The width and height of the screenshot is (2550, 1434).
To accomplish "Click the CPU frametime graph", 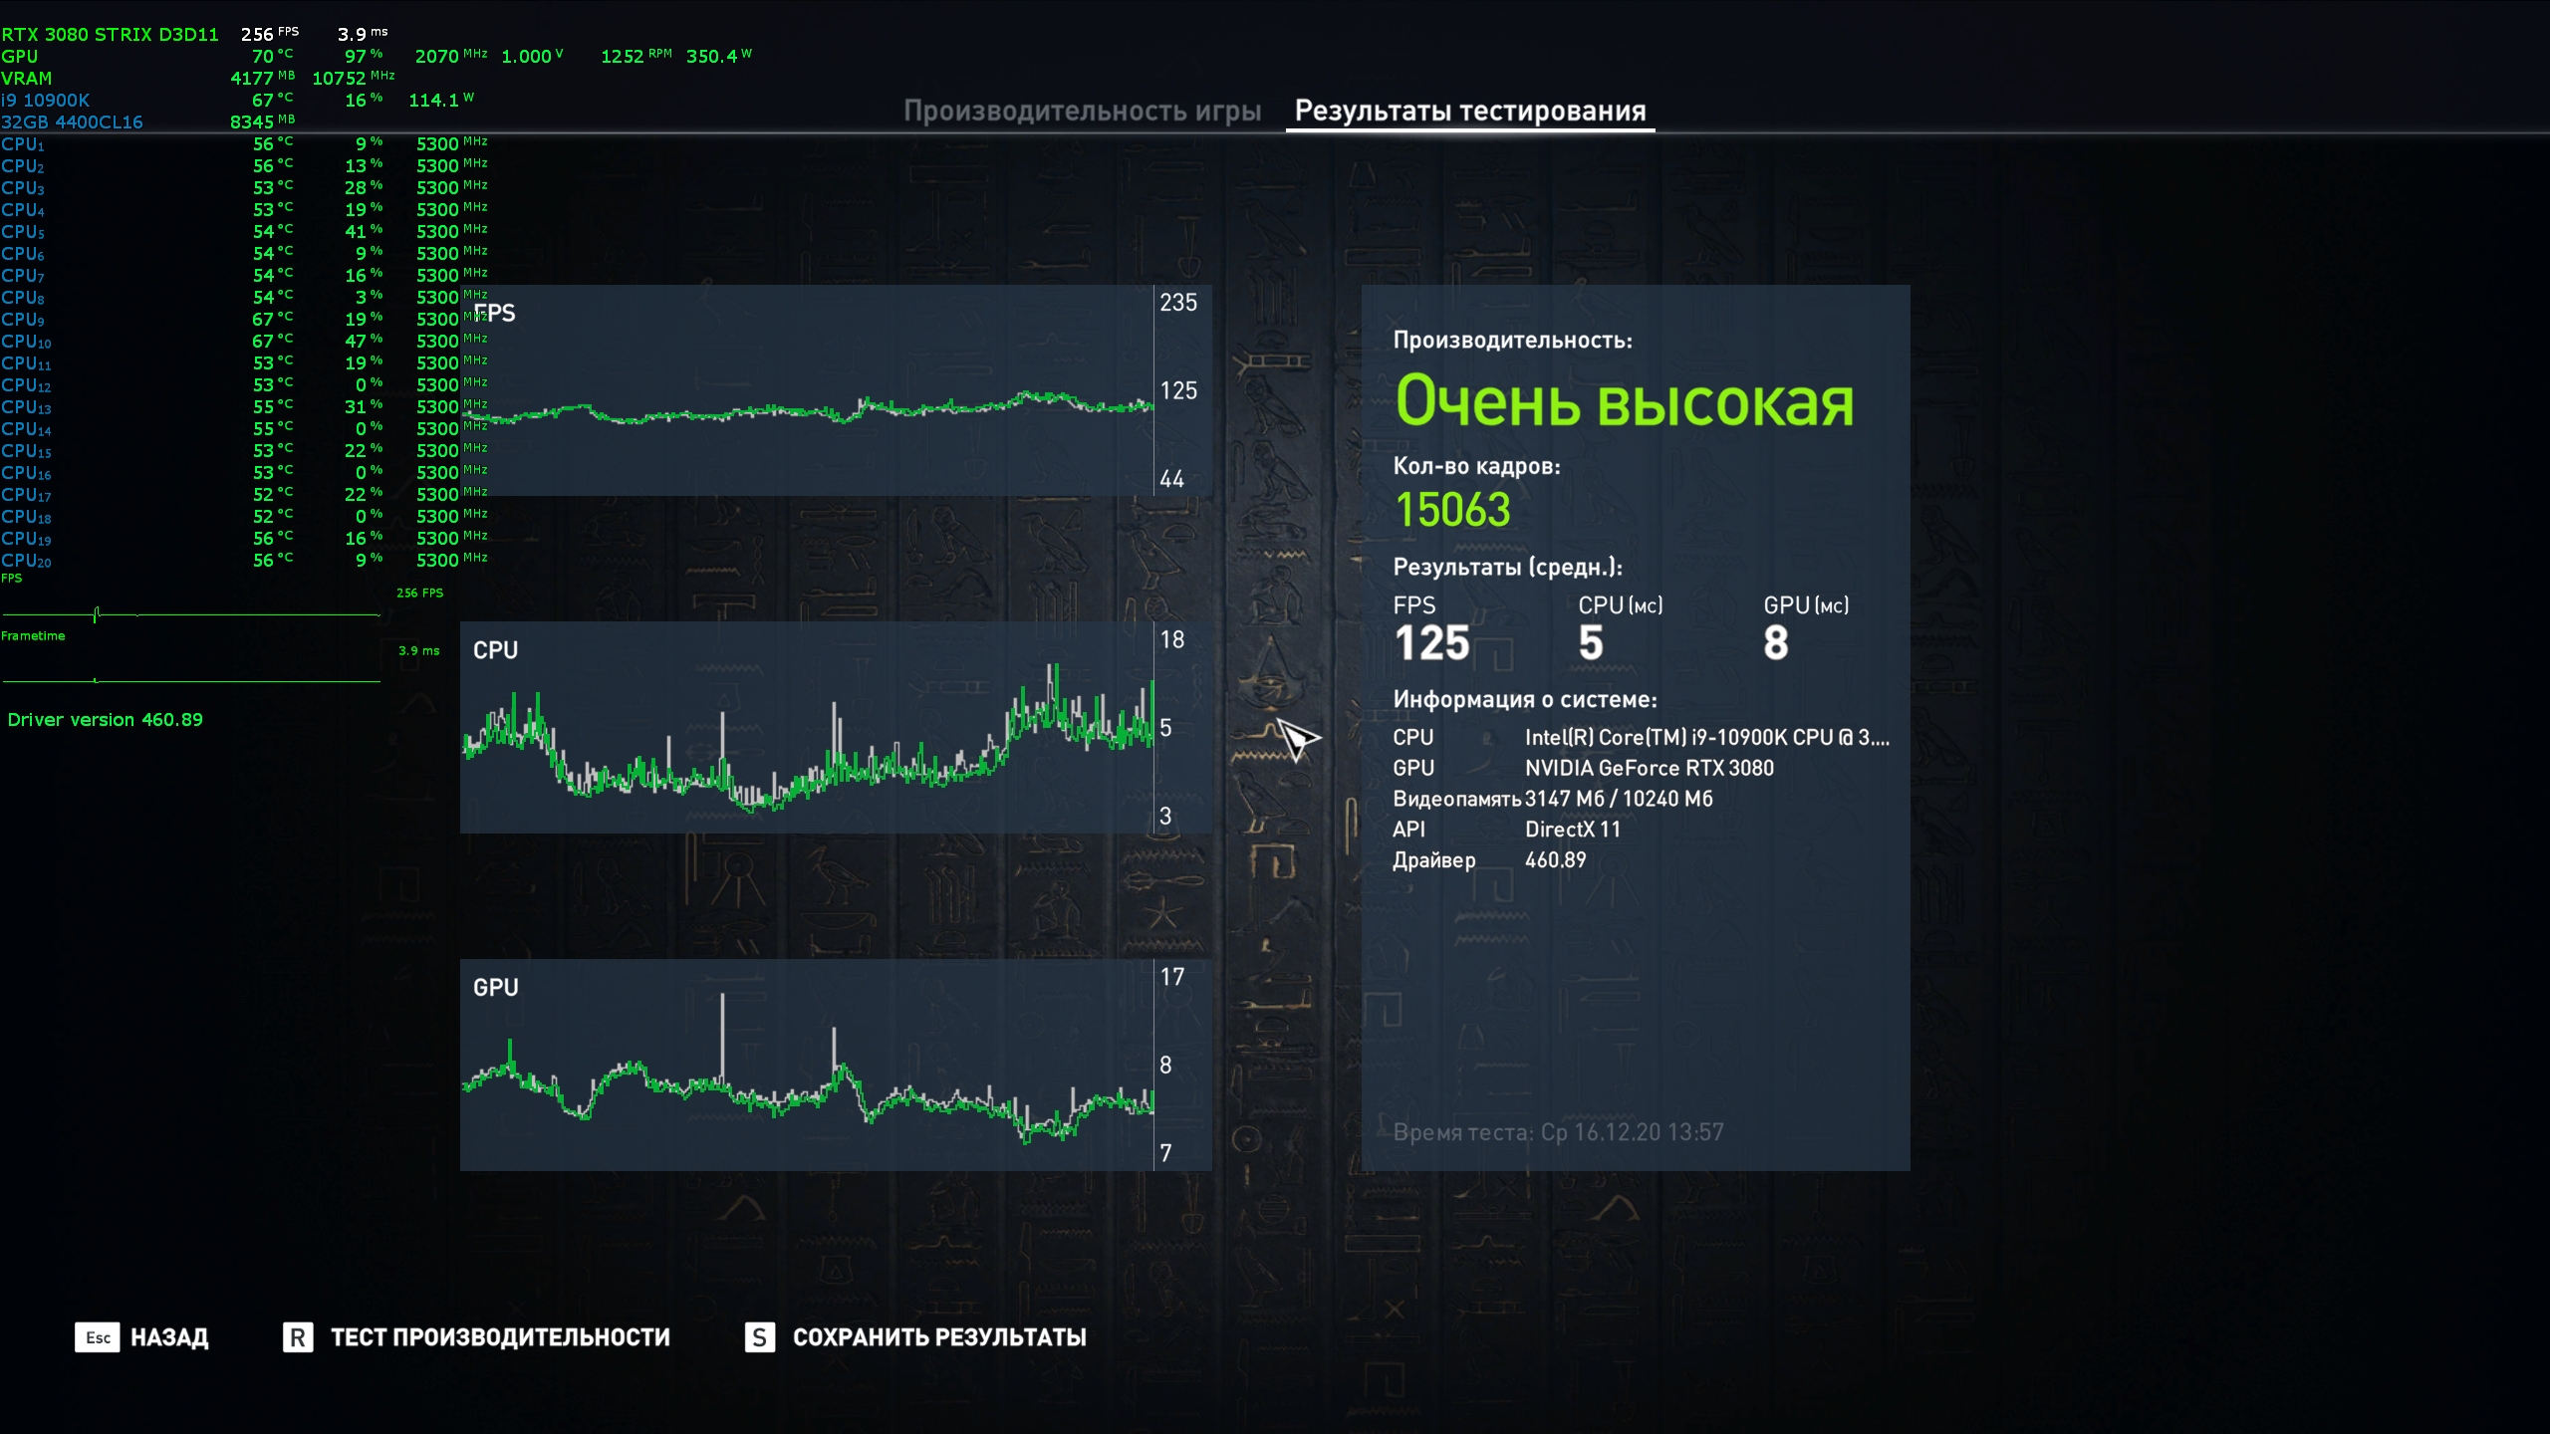I will [x=835, y=727].
